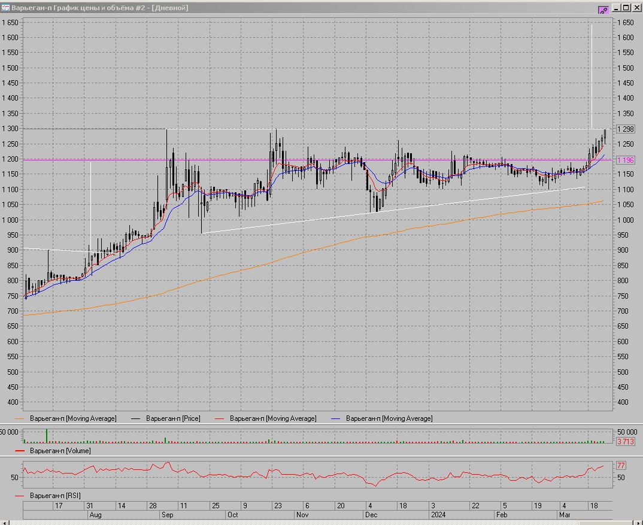Screen dimensions: 643x525
Task: Click the Dec month label on time axis
Action: pos(371,515)
